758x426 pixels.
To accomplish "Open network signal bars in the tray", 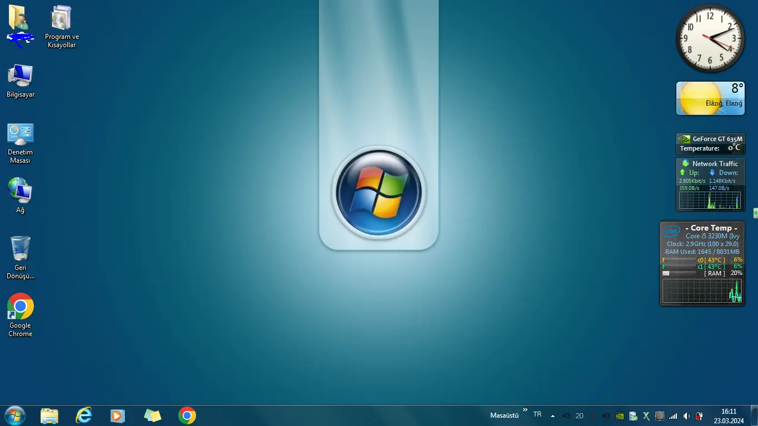I will [673, 415].
